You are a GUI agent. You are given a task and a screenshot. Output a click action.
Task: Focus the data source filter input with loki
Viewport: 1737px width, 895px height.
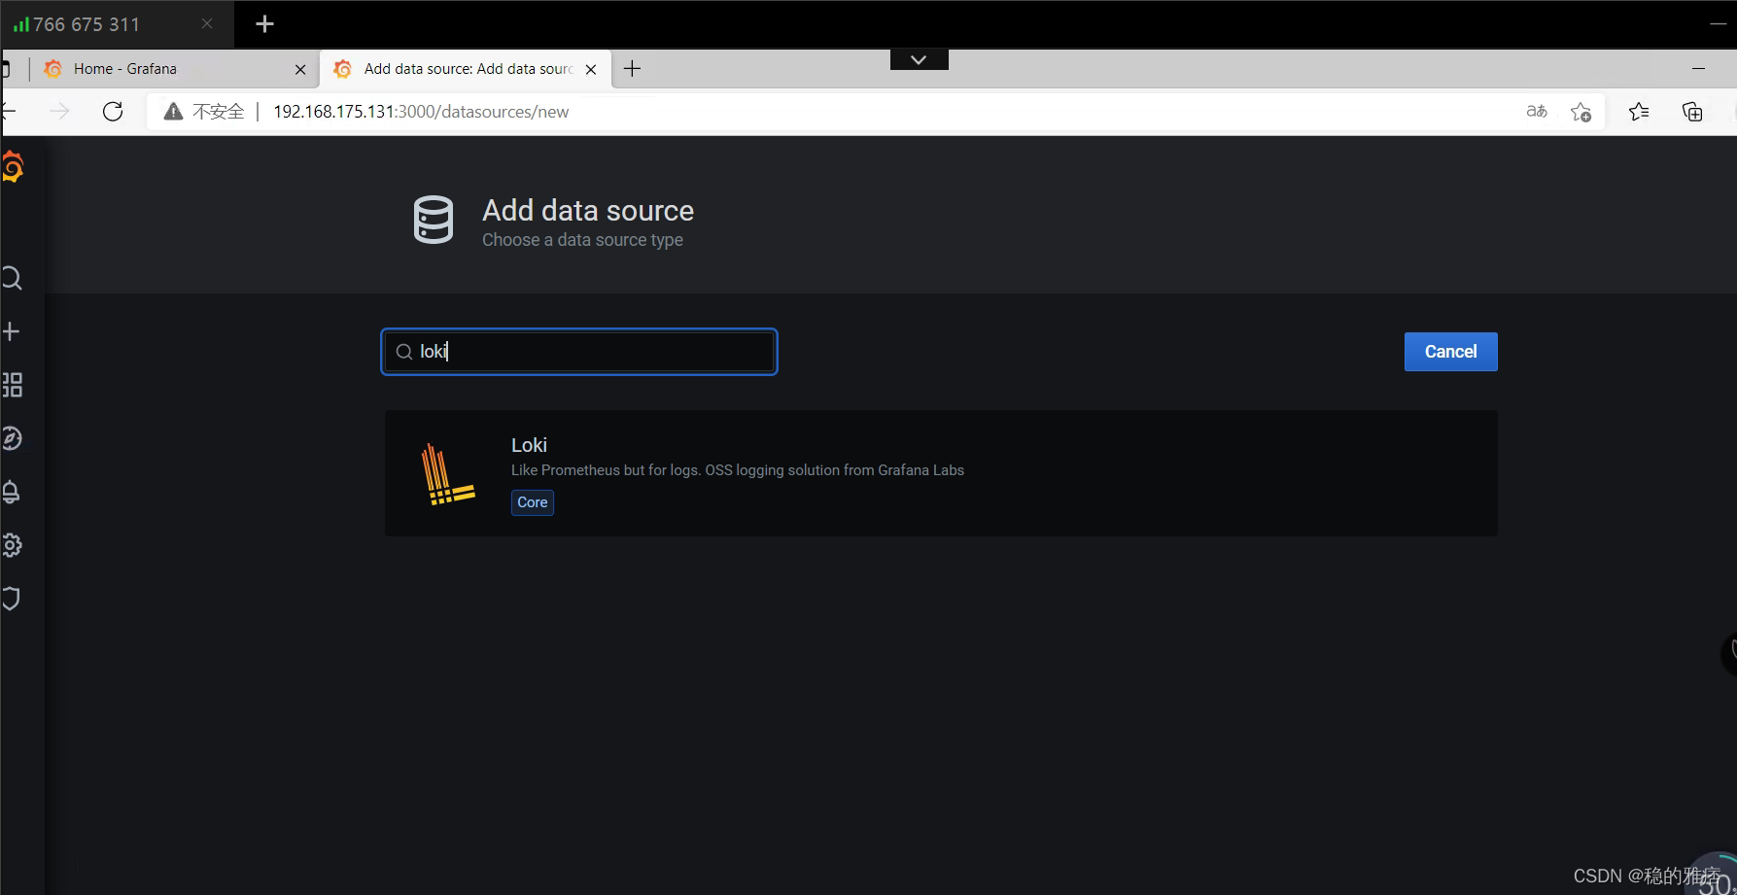tap(579, 352)
